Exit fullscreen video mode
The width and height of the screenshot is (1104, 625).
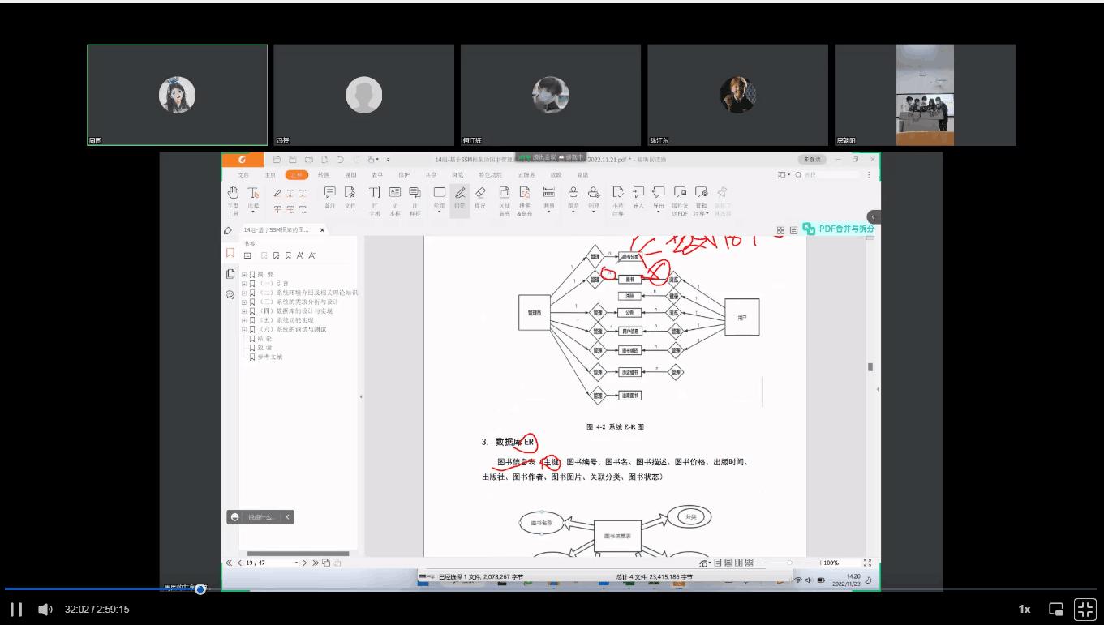(1085, 609)
